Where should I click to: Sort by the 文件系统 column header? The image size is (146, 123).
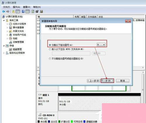[92, 17]
